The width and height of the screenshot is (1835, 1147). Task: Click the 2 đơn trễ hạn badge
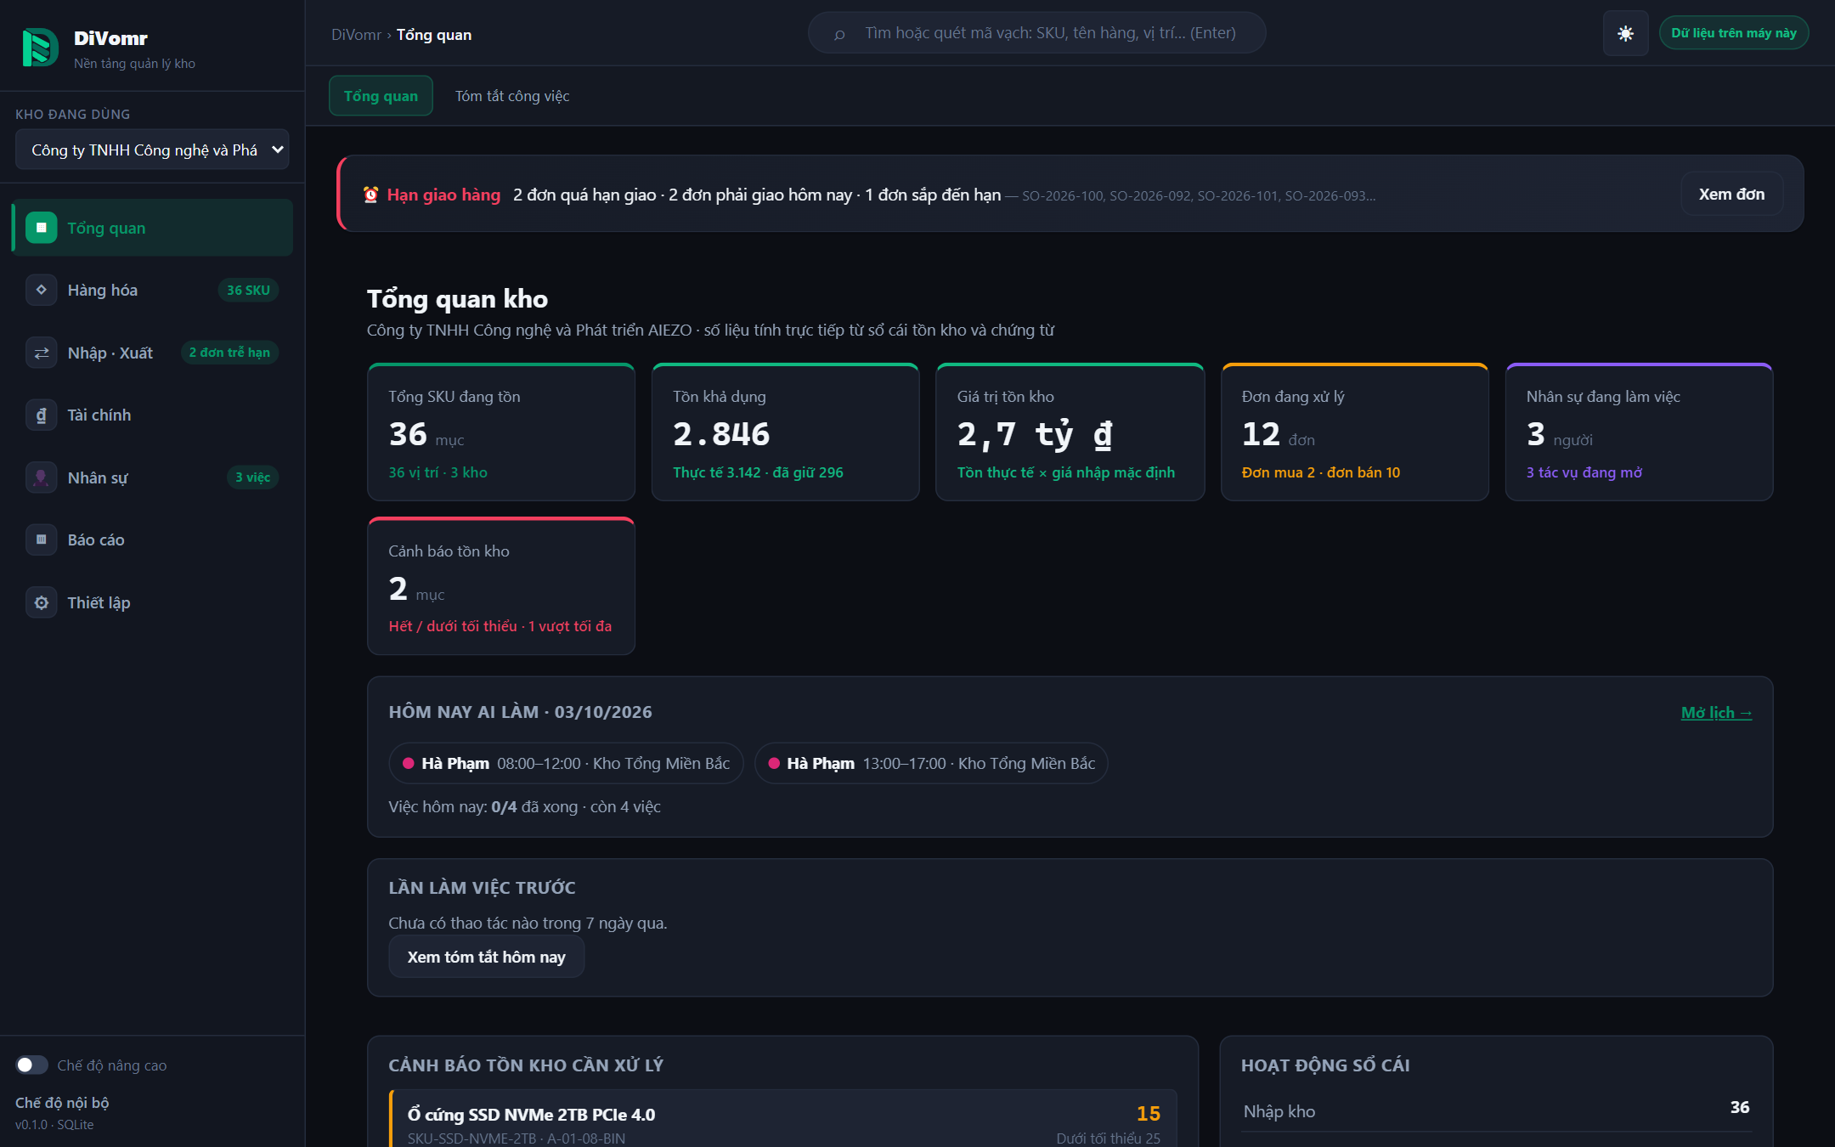point(229,353)
